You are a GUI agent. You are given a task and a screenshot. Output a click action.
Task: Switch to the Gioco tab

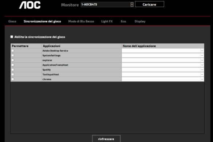(12, 21)
